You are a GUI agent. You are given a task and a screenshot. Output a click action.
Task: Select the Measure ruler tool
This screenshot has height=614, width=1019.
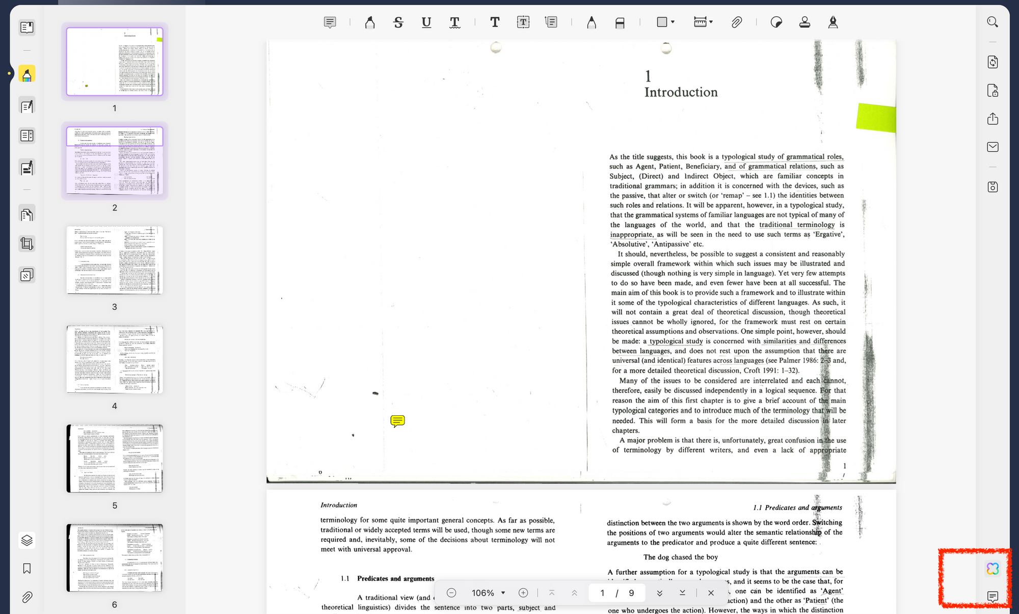(700, 22)
